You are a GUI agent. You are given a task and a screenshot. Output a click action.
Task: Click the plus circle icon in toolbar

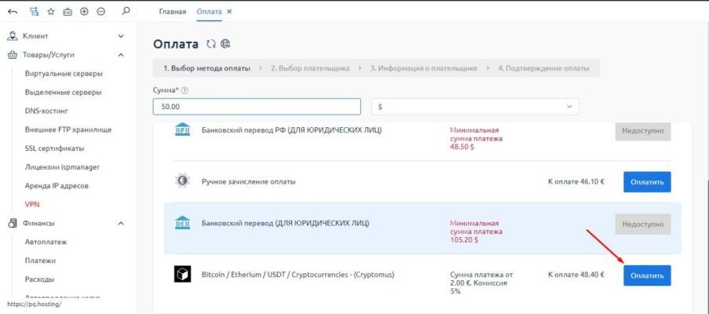pyautogui.click(x=84, y=12)
